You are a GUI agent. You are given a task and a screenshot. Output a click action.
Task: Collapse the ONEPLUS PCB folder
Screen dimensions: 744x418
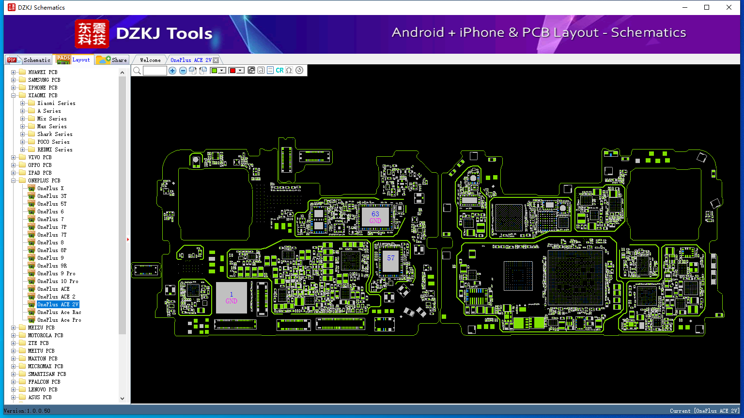click(x=14, y=180)
